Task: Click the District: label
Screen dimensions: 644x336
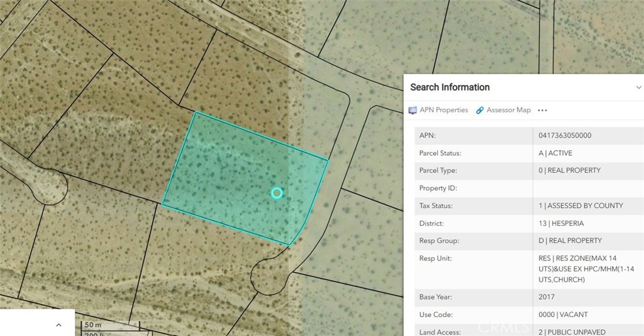Action: (x=431, y=224)
